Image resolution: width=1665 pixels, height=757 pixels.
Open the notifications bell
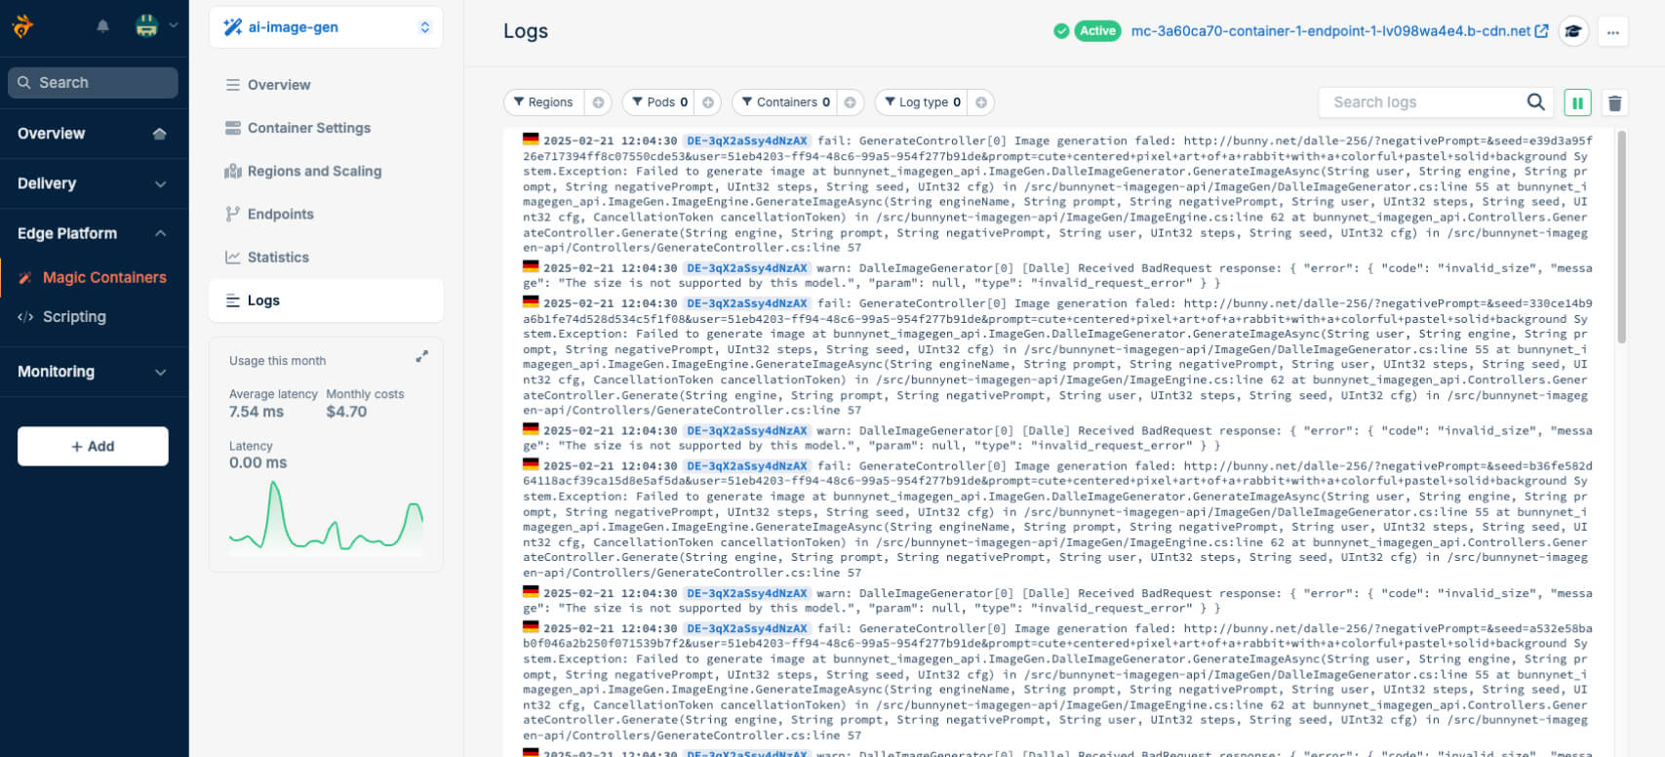click(102, 26)
